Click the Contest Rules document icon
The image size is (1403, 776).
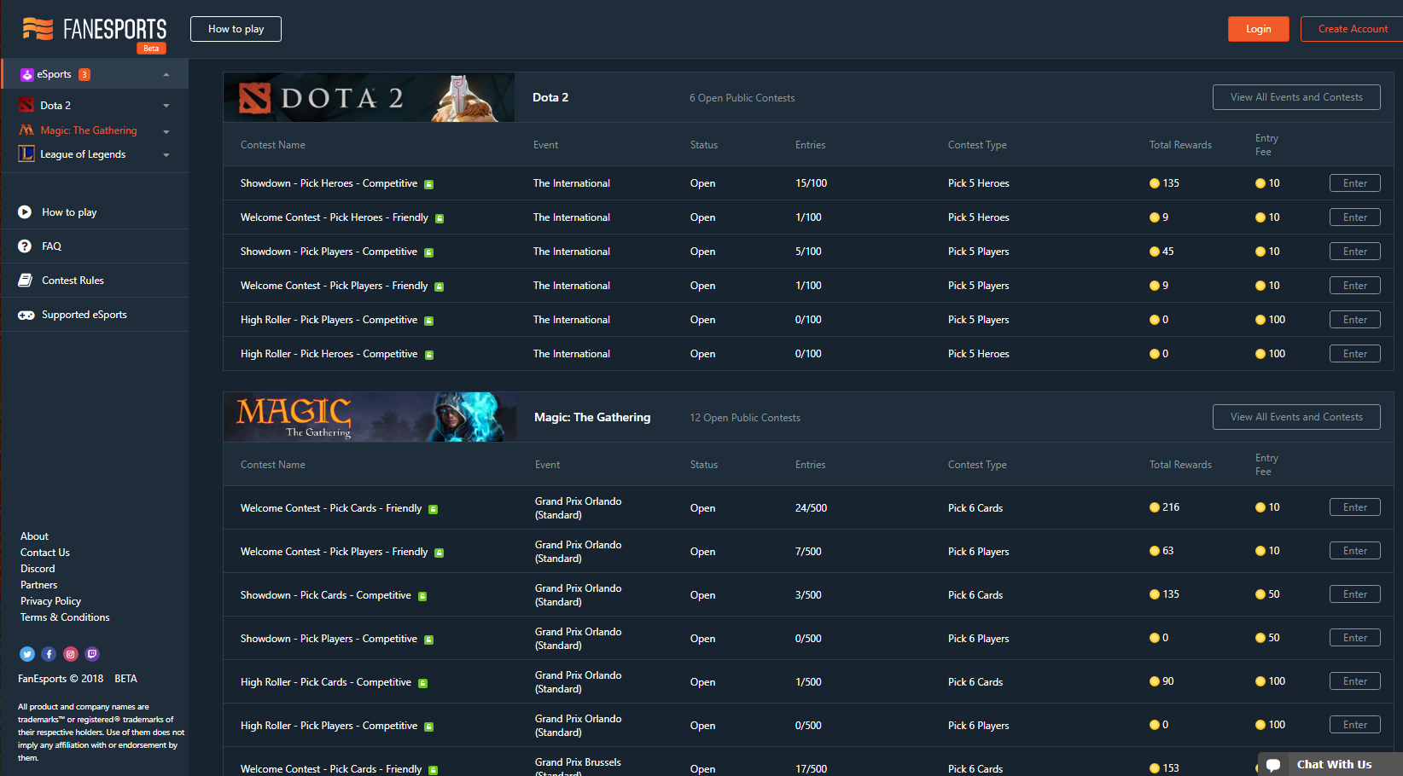(x=26, y=281)
